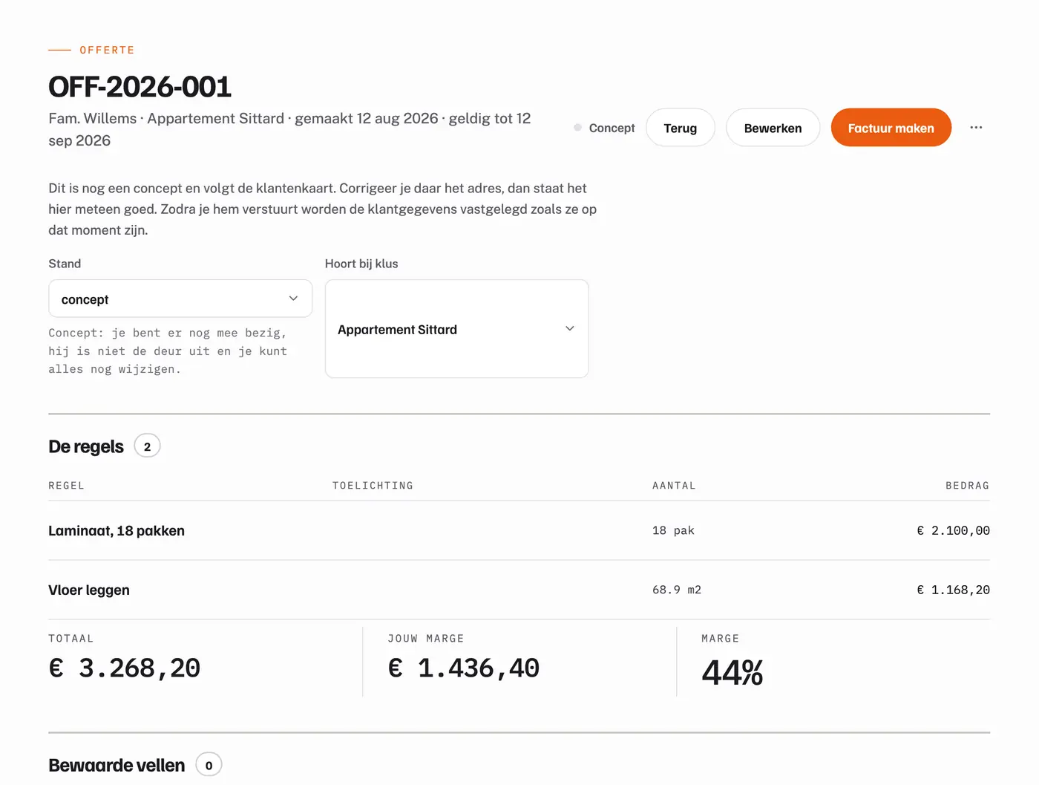Click the Bewaarde vellen section heading

(x=117, y=765)
